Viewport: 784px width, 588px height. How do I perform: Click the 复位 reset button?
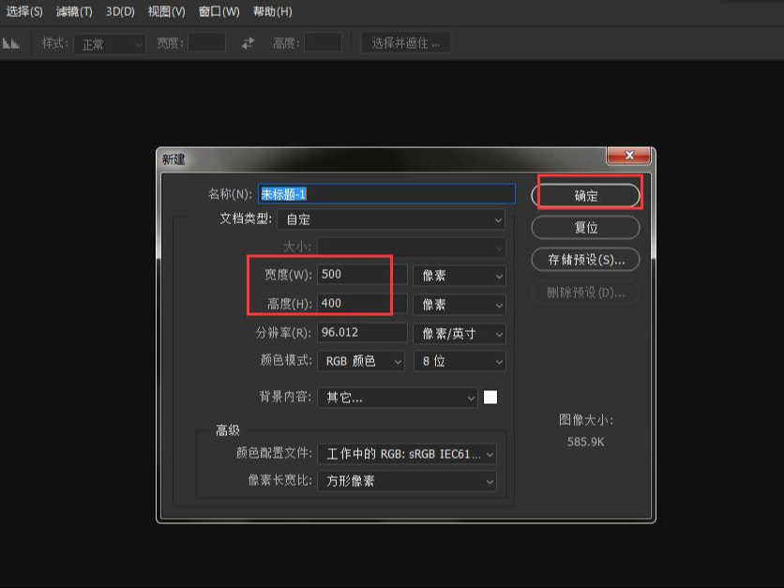click(x=585, y=227)
